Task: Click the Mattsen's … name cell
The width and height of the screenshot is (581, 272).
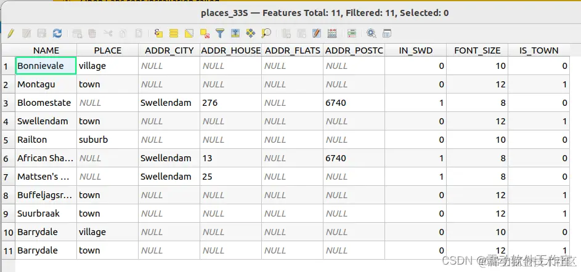Action: pos(46,177)
